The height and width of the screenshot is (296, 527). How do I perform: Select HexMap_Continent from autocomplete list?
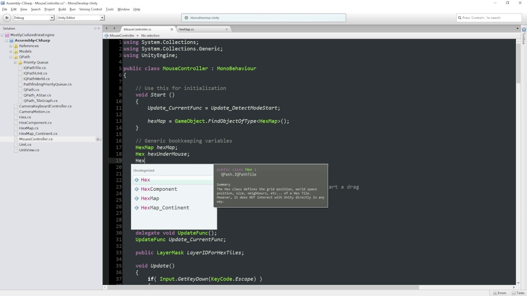coord(174,208)
